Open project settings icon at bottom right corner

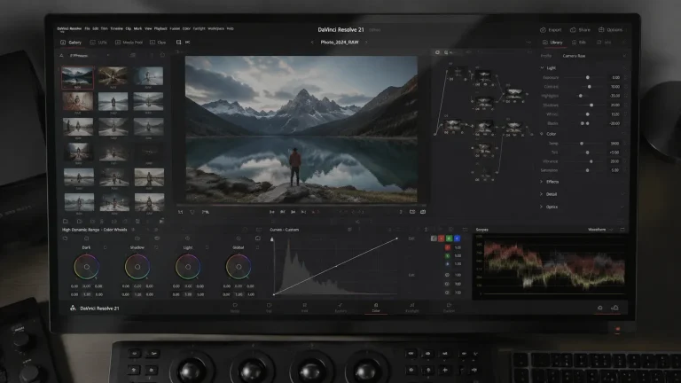[615, 308]
